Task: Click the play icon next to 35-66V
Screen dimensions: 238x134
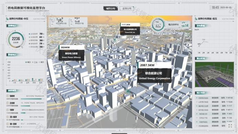Action: [x=8, y=117]
